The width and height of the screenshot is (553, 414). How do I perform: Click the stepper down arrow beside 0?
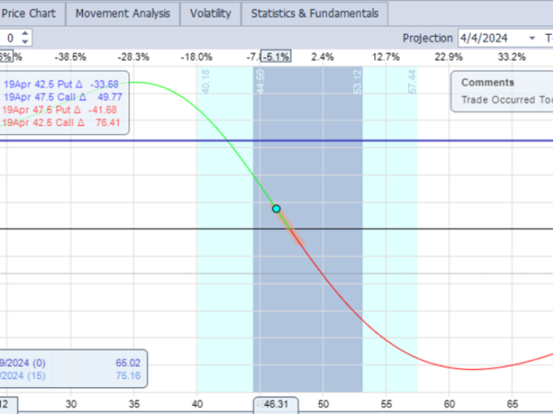25,42
